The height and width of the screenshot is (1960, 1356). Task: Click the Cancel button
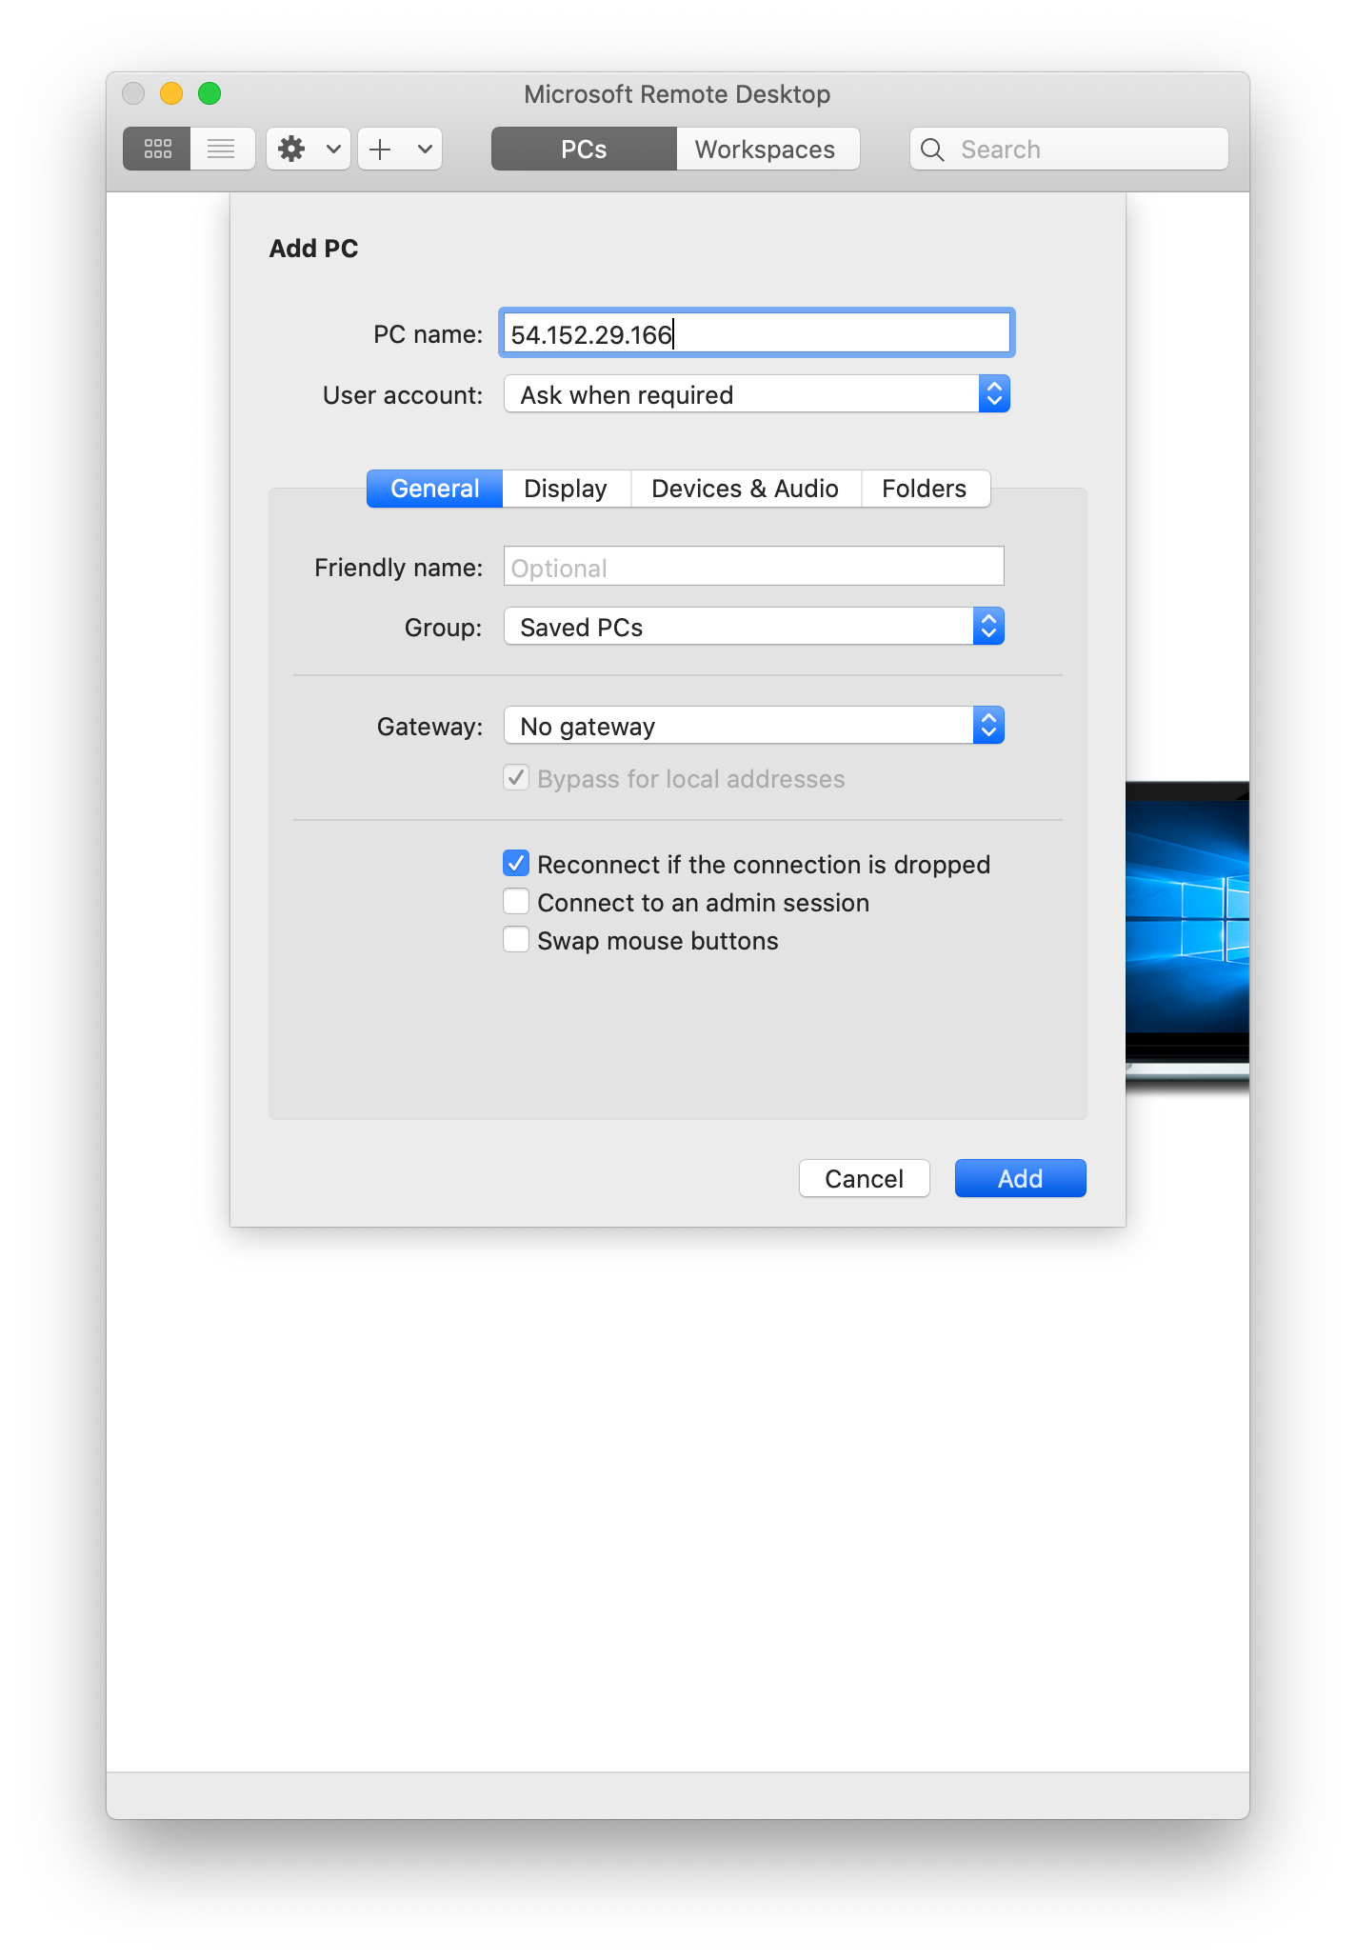864,1178
